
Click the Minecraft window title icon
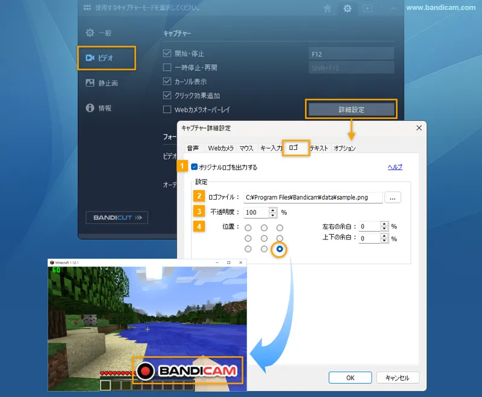click(x=52, y=263)
